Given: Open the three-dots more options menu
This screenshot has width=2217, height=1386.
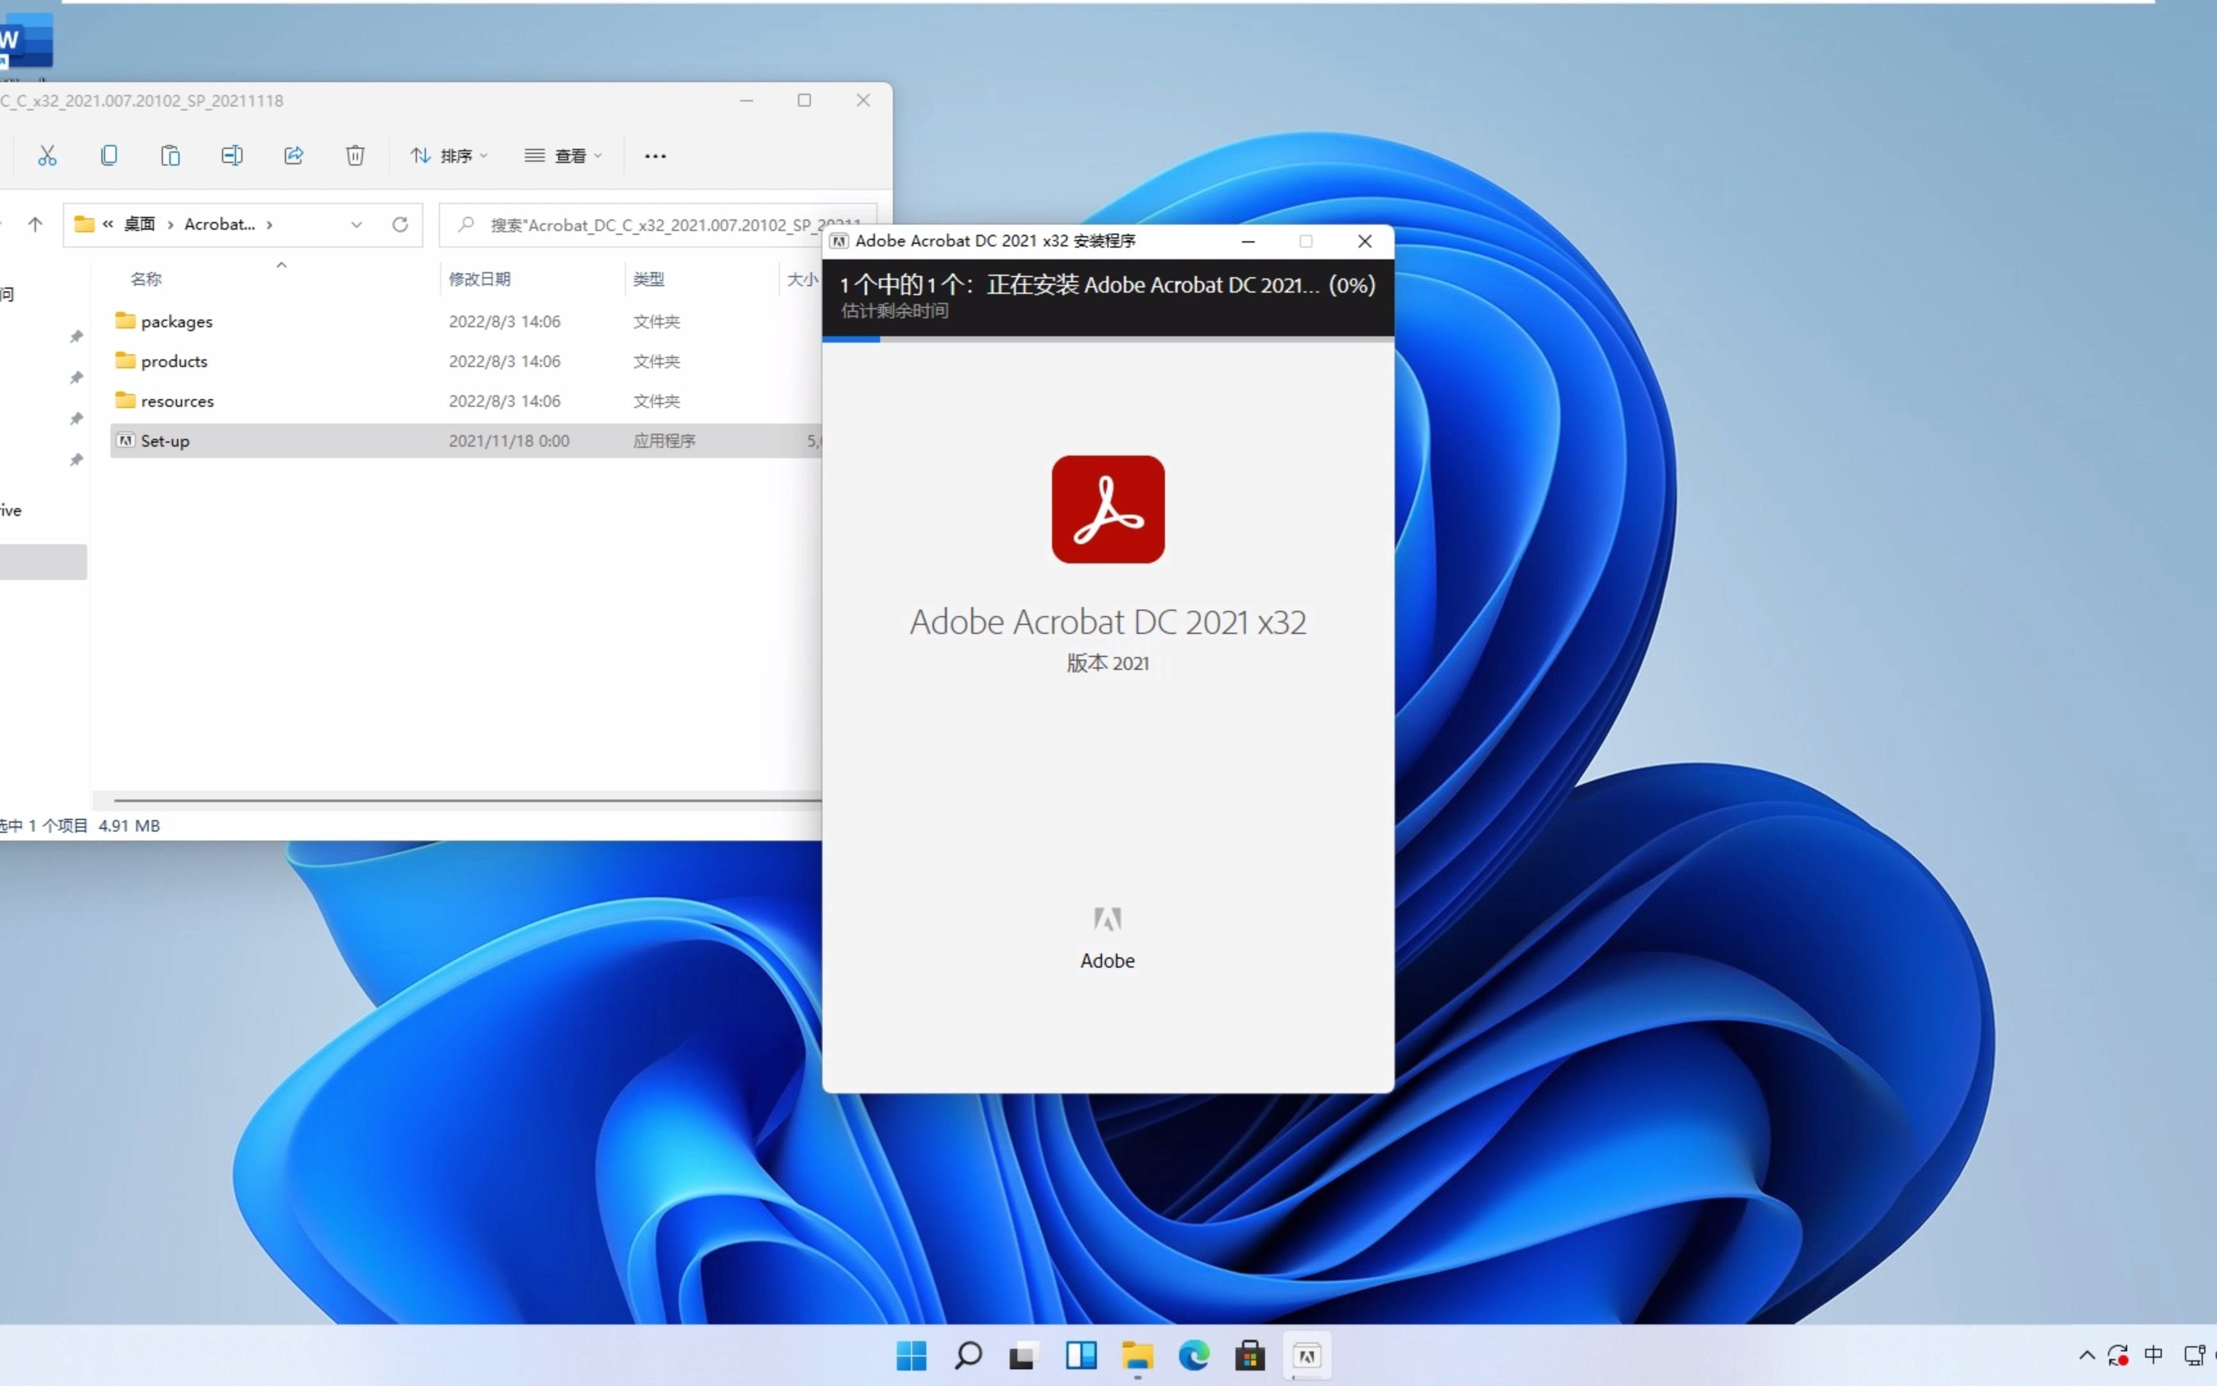Looking at the screenshot, I should click(x=655, y=157).
